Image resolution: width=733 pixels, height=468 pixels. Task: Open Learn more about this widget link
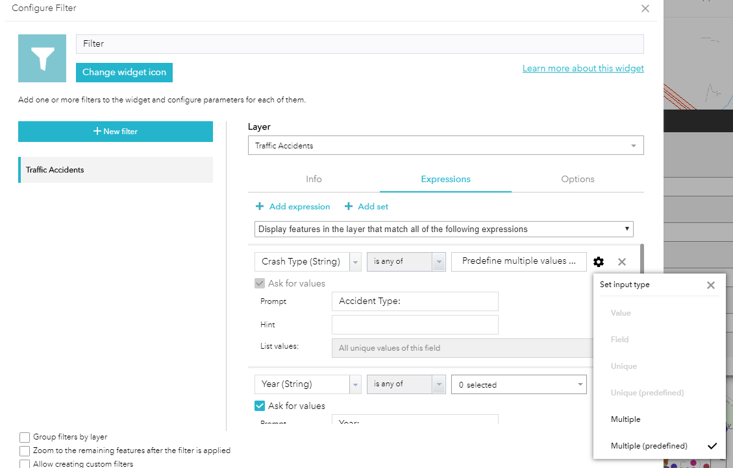tap(583, 69)
